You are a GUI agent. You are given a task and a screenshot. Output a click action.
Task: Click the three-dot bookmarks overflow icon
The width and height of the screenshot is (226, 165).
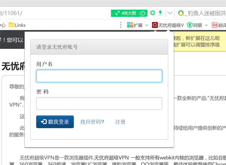(120, 25)
